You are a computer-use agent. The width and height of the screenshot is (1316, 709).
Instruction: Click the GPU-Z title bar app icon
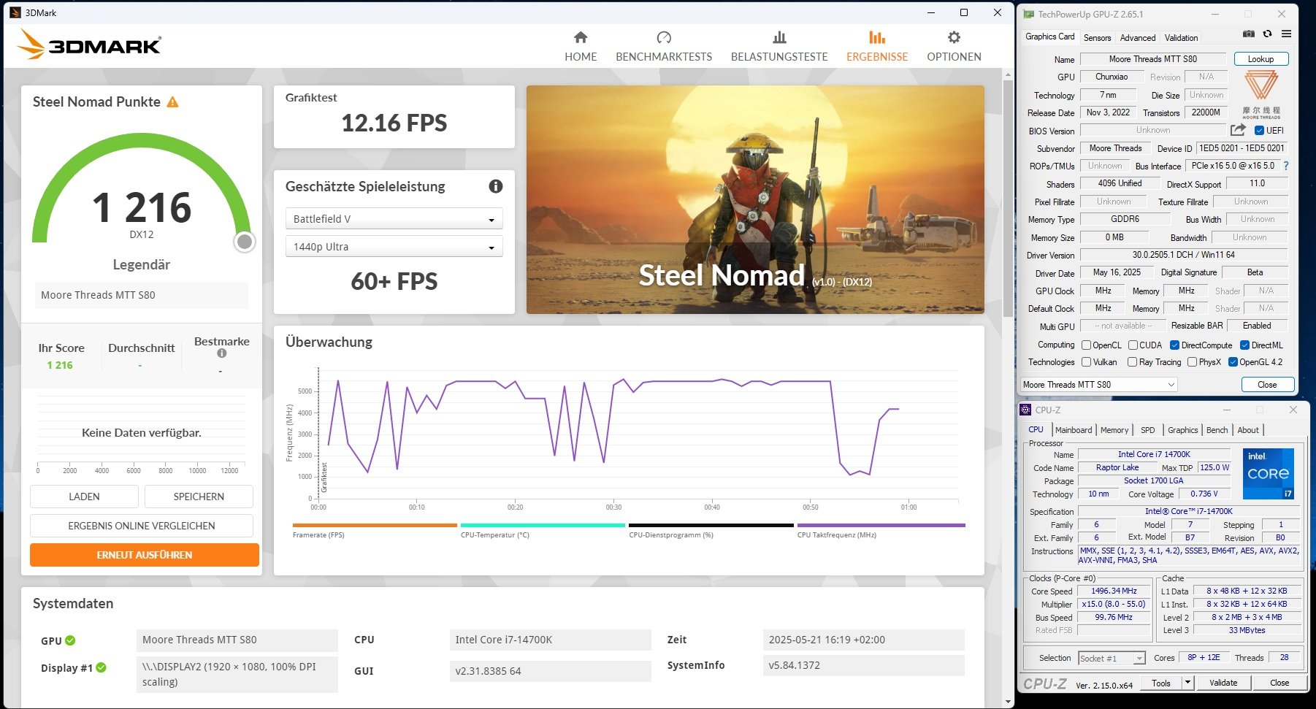(x=1029, y=14)
